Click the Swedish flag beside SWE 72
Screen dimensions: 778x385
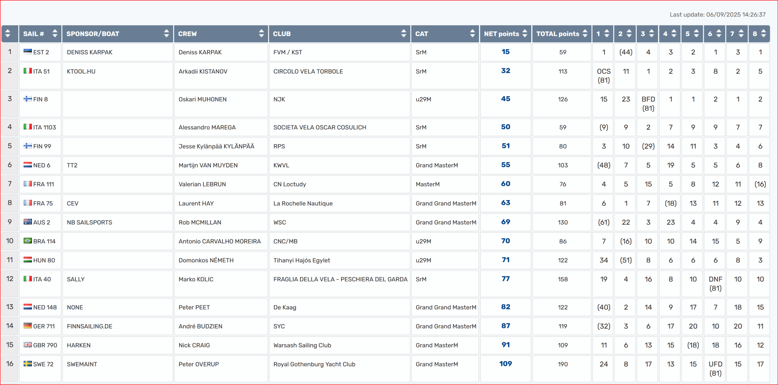pos(28,364)
